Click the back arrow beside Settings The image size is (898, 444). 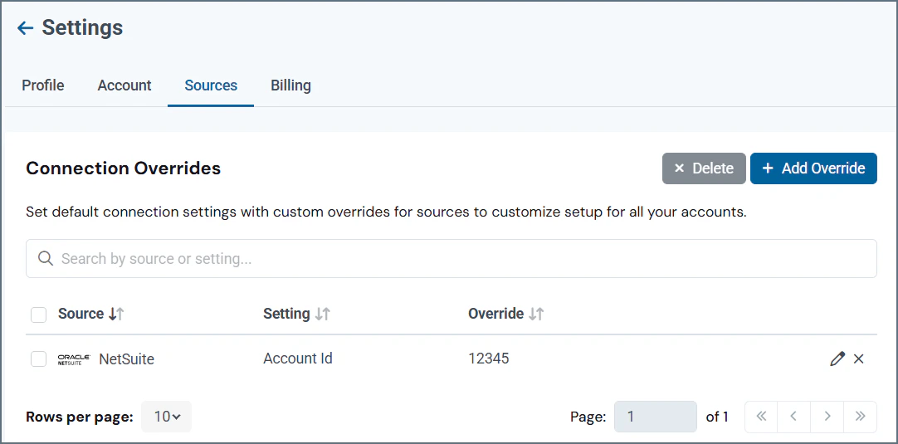26,28
